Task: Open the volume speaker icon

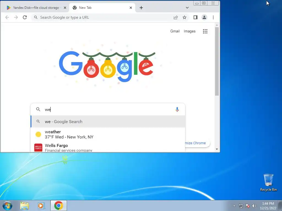Action: 254,206
